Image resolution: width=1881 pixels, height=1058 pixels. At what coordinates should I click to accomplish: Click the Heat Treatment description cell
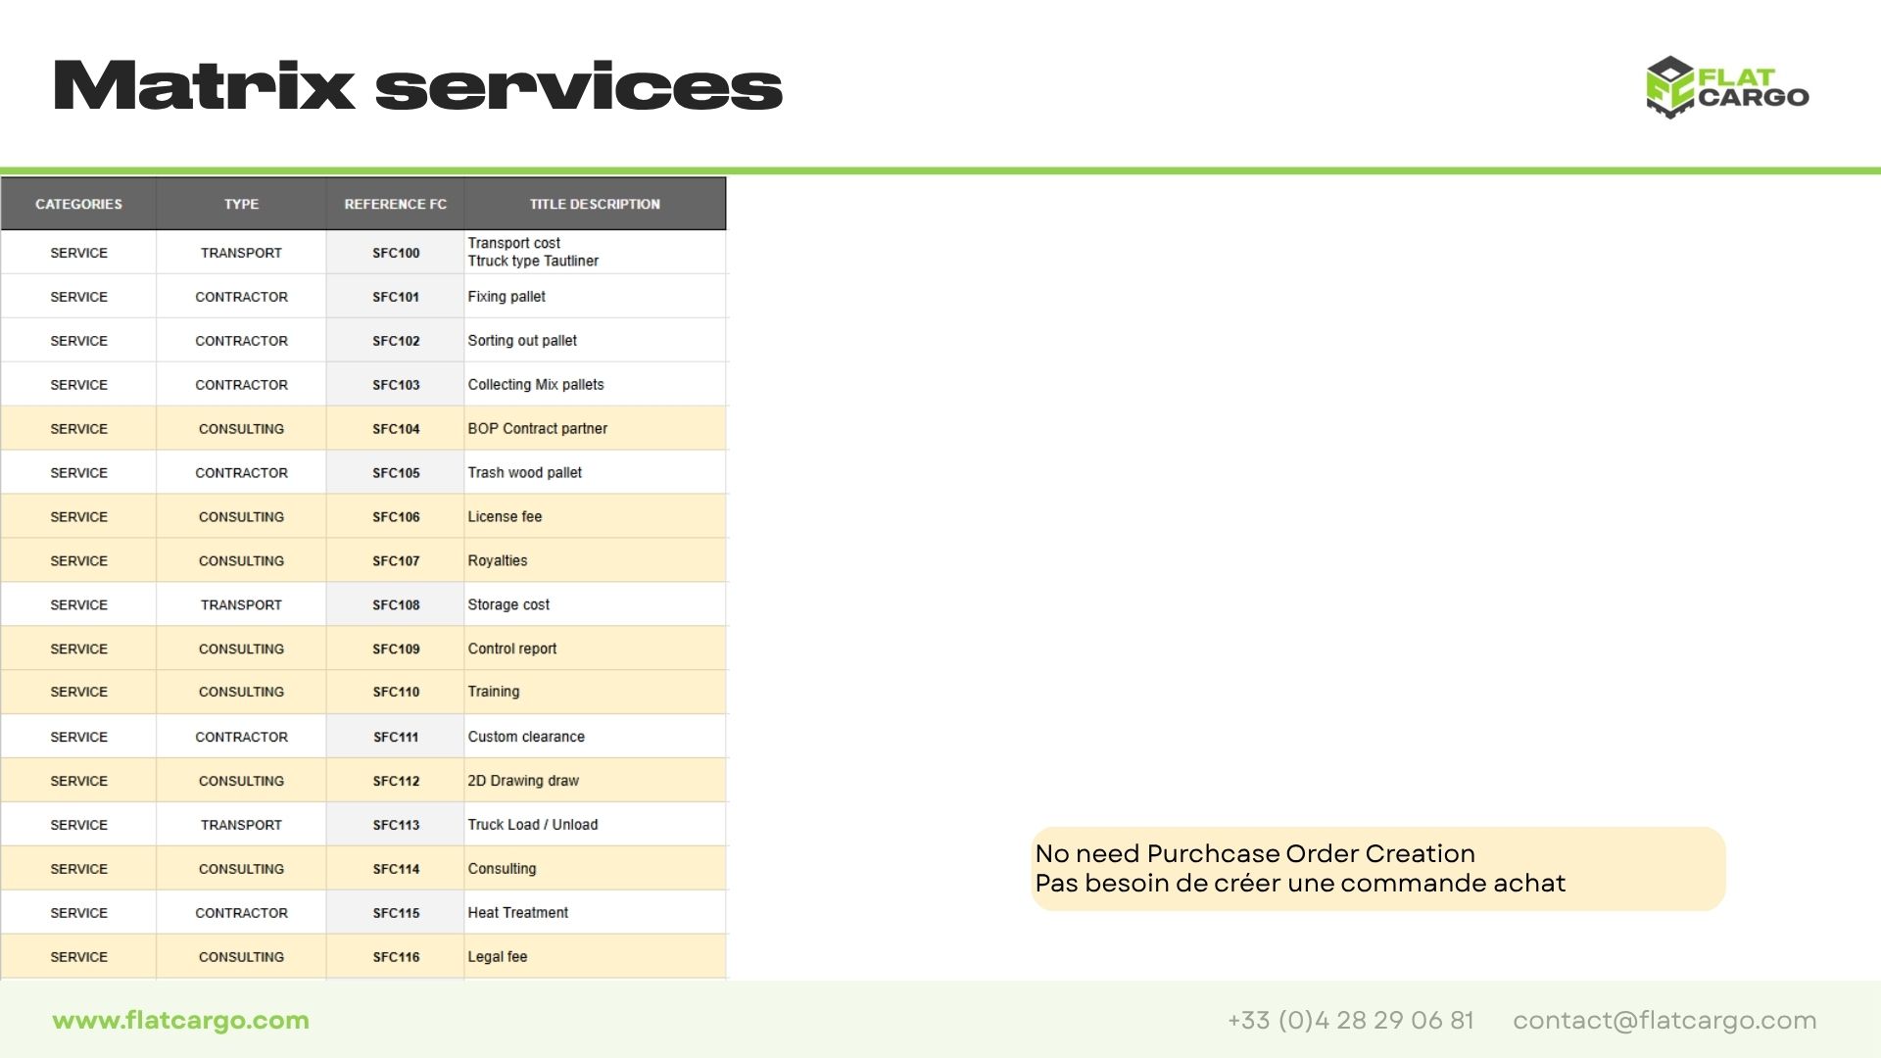tap(517, 912)
